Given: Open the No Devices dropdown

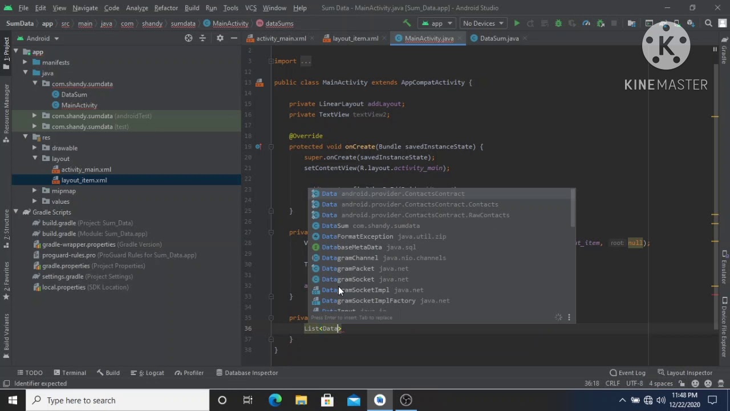Looking at the screenshot, I should [482, 23].
